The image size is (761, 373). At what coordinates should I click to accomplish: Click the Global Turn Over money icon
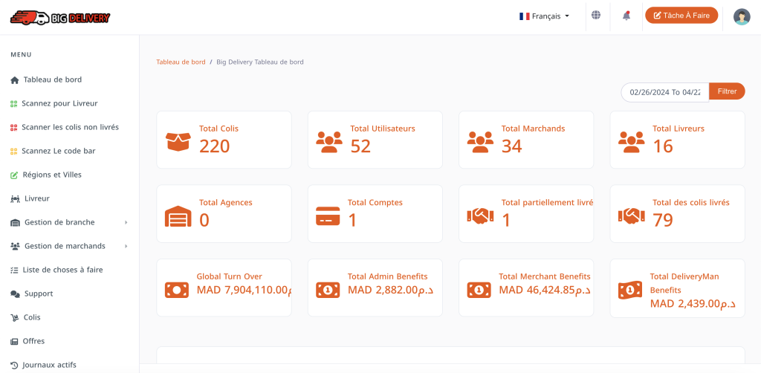pyautogui.click(x=177, y=289)
